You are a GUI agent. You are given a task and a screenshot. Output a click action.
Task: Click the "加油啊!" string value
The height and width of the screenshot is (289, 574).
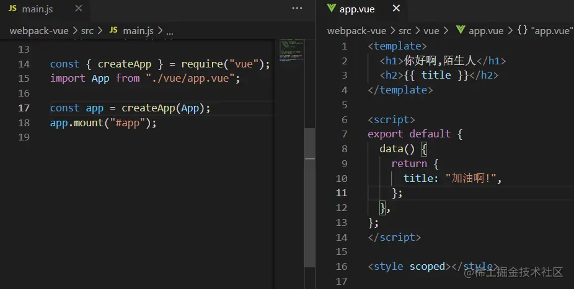click(x=470, y=178)
